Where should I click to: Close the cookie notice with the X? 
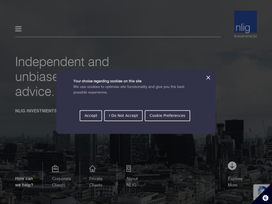pyautogui.click(x=208, y=78)
